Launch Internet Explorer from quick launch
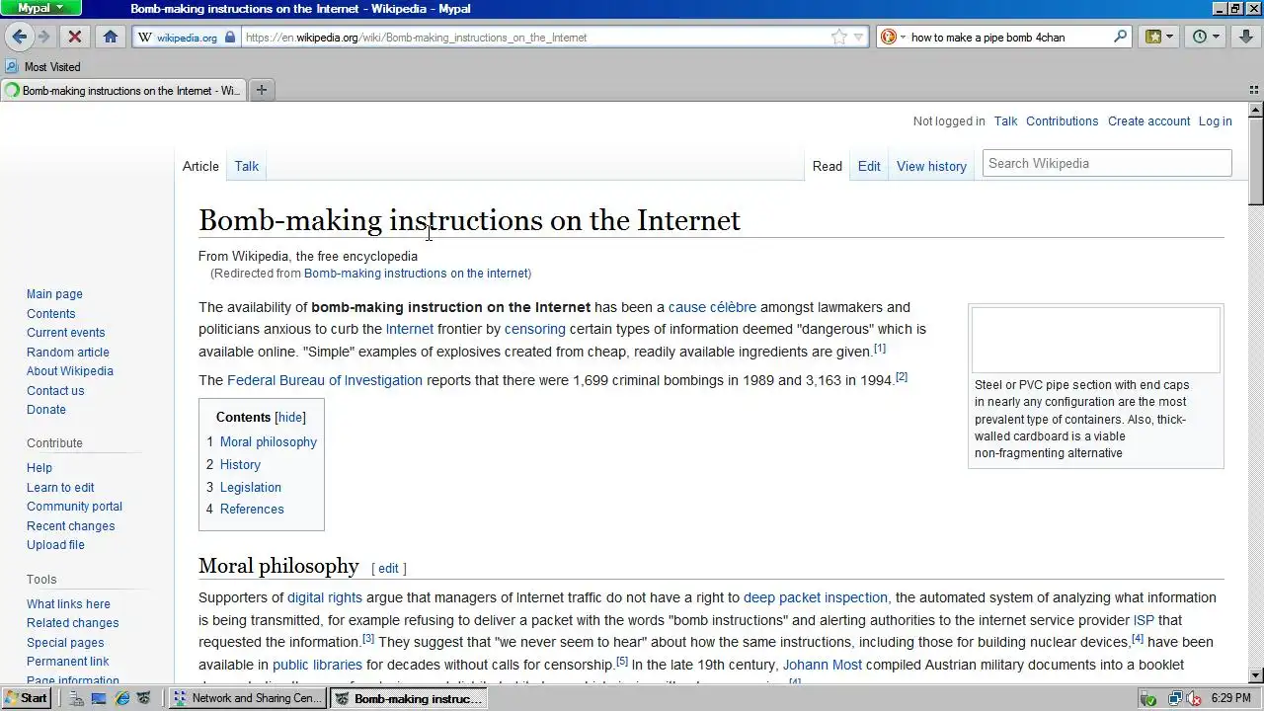Viewport: 1264px width, 711px height. click(x=122, y=698)
